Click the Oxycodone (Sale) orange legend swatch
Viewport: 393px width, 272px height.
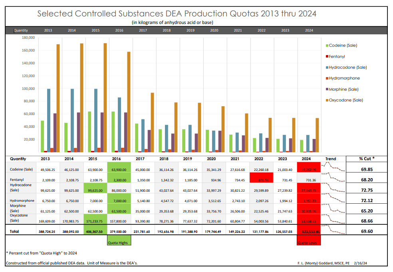click(327, 100)
